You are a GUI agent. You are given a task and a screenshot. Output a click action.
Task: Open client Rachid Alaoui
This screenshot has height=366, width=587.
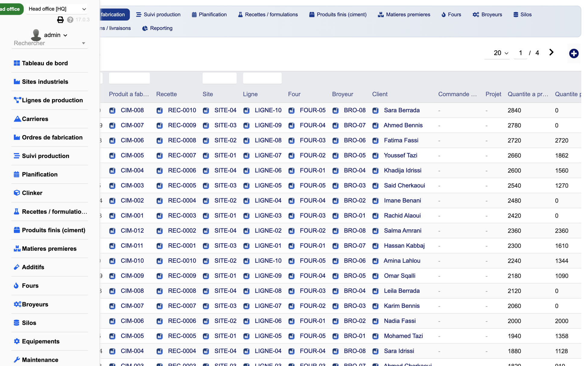click(402, 216)
